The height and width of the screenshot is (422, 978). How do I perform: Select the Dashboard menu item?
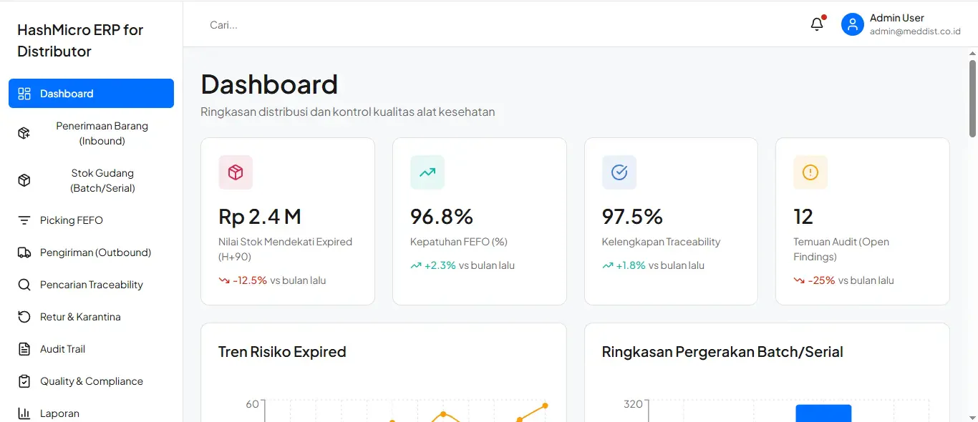91,94
